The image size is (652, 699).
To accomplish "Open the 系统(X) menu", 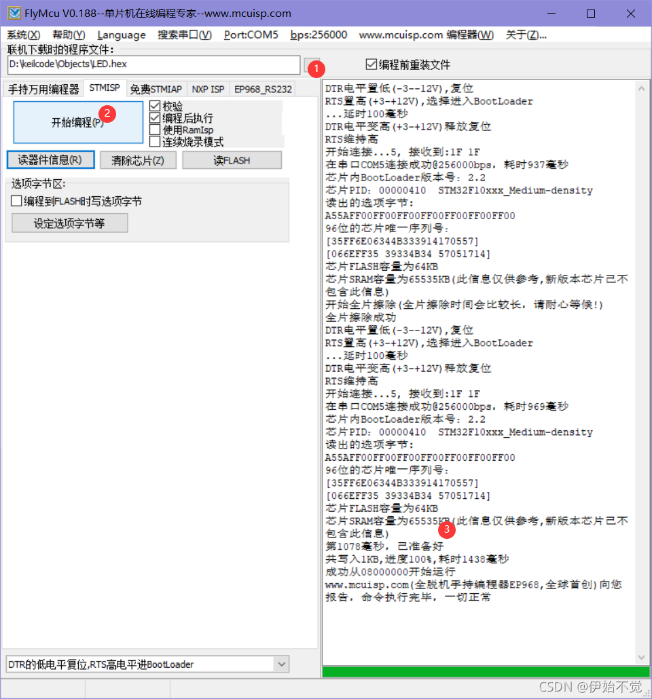I will [x=23, y=35].
